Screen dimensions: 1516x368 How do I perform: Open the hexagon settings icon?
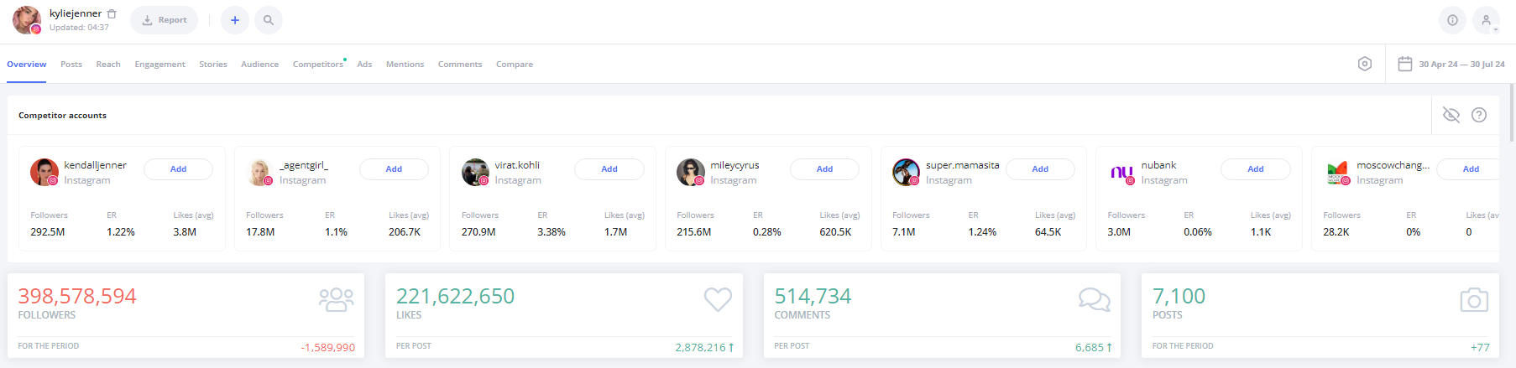coord(1365,64)
